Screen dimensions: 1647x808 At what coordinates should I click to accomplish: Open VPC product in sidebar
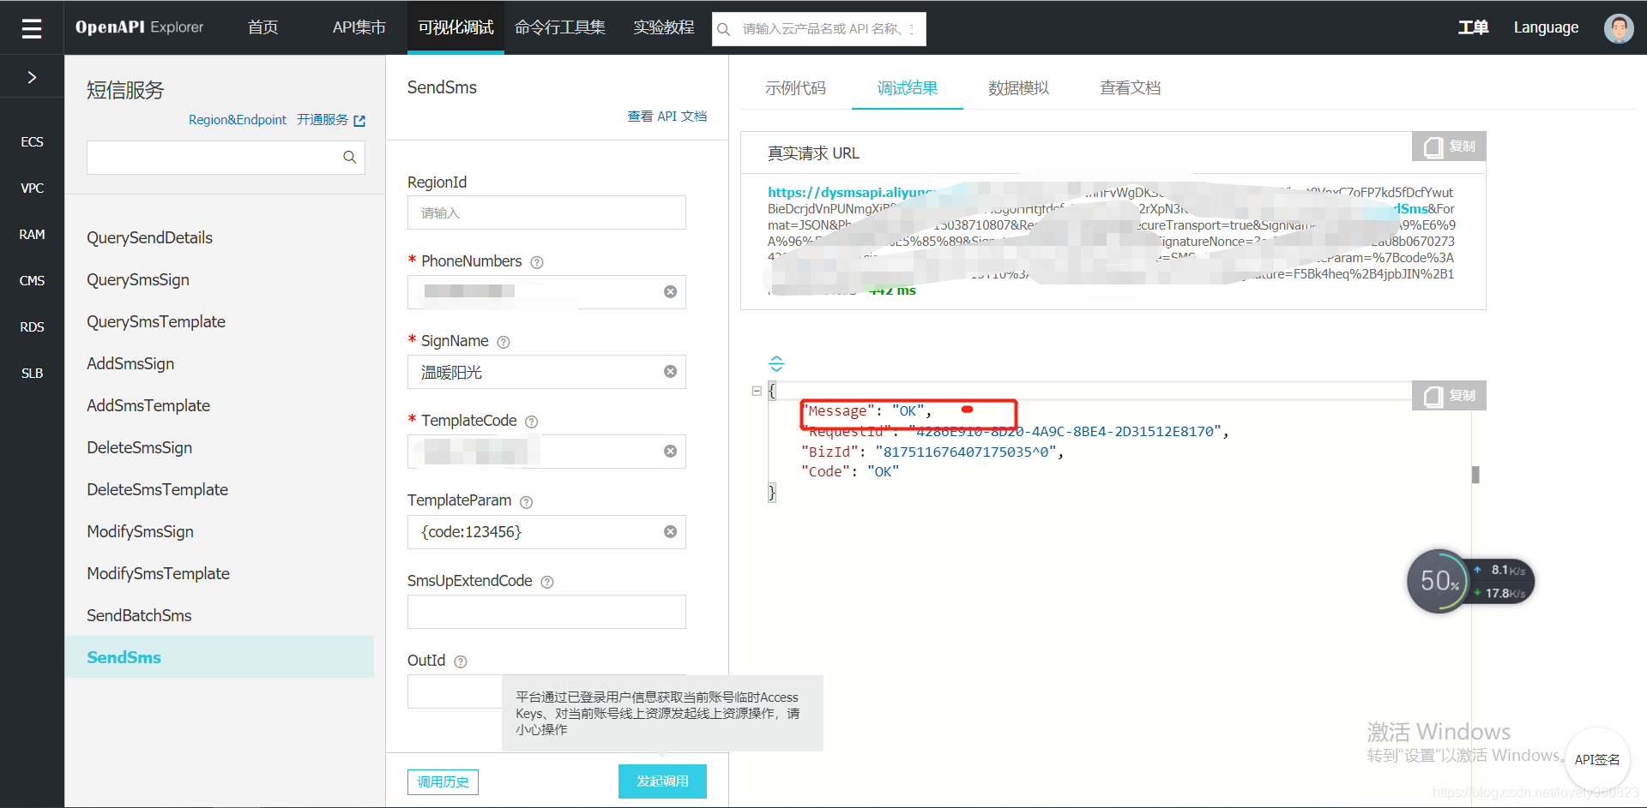point(32,188)
